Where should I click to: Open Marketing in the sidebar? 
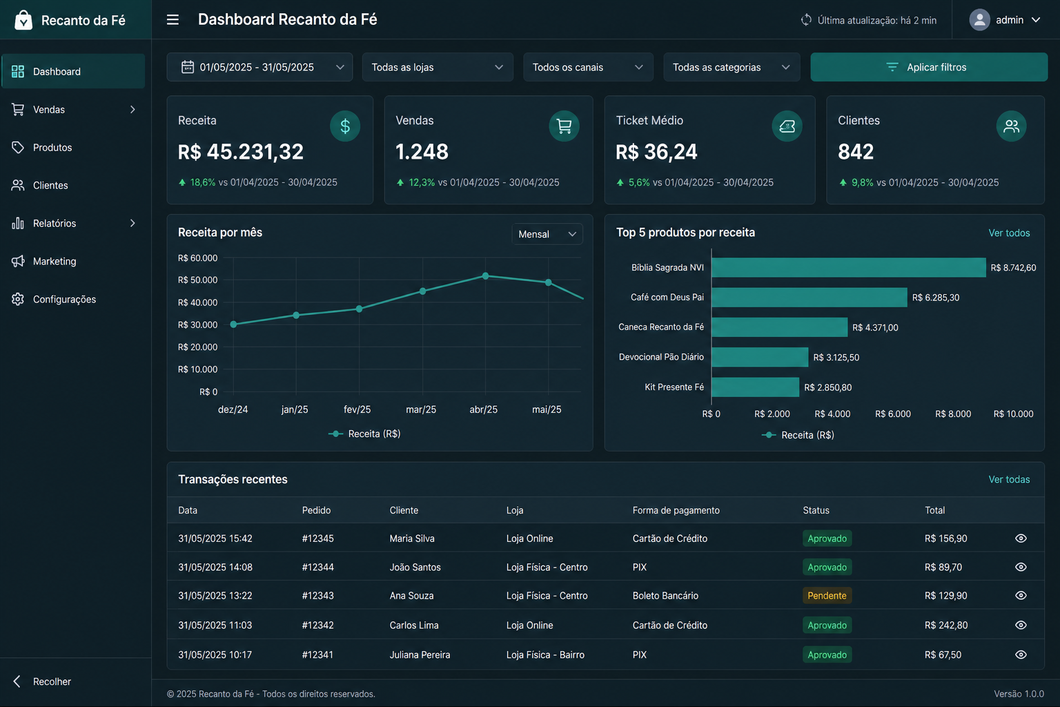point(73,261)
